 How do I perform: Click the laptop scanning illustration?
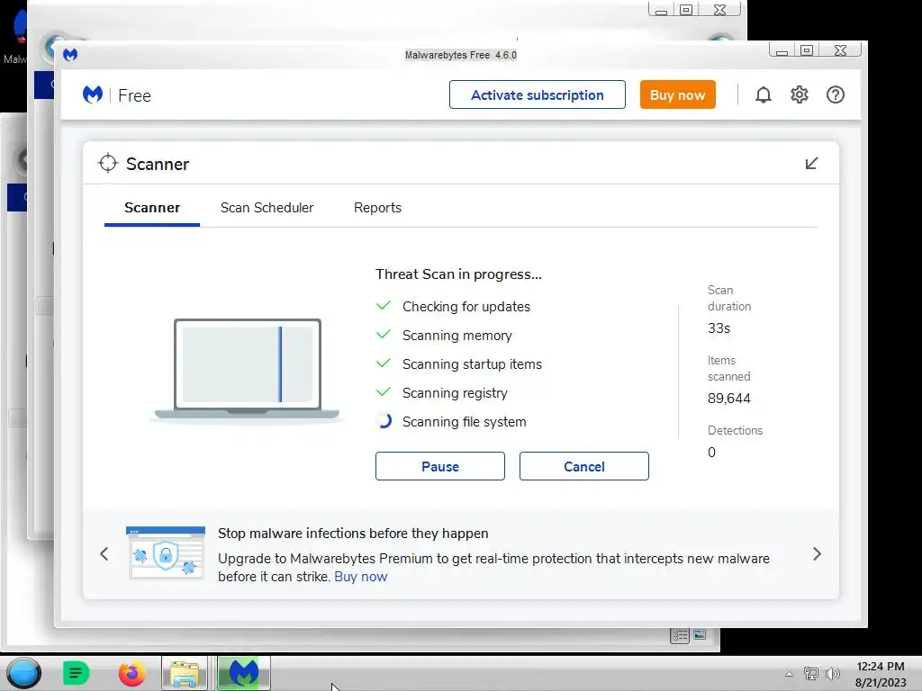click(247, 370)
